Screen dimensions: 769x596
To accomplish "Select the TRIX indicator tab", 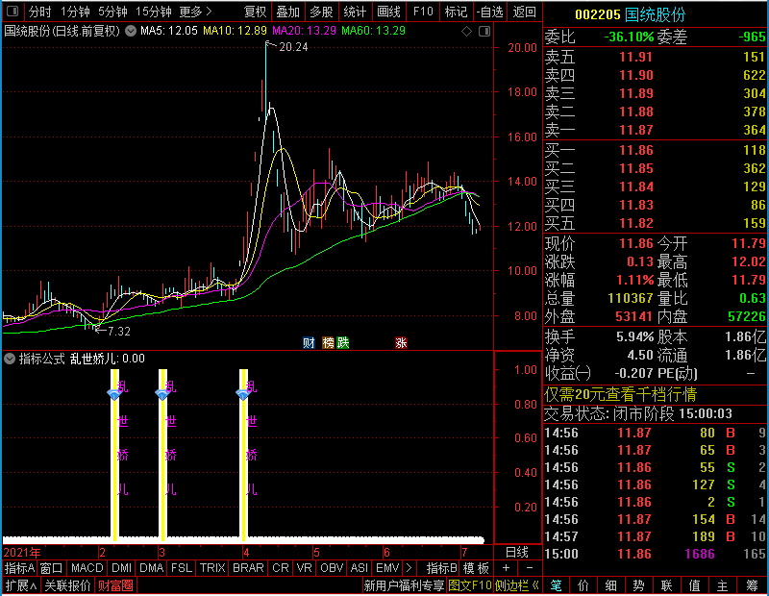I will [x=212, y=568].
